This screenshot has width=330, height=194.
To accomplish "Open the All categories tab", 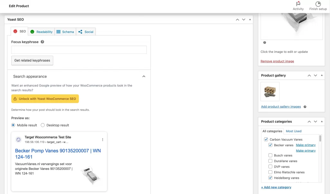I will click(272, 131).
